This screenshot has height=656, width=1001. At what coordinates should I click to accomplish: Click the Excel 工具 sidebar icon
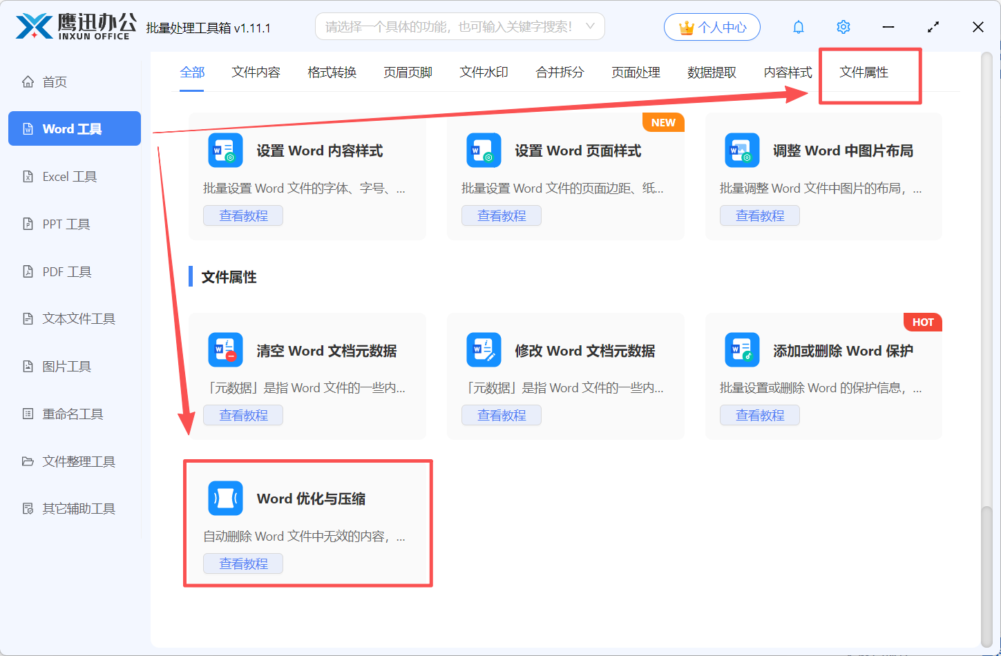(x=28, y=176)
